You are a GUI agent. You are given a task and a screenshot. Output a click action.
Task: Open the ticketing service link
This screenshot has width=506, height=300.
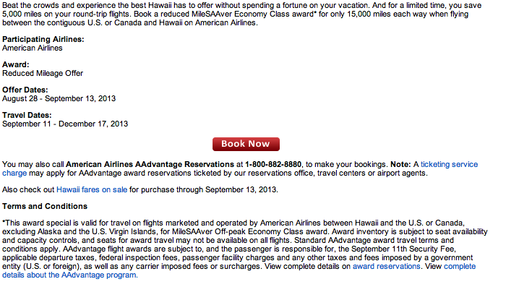tap(449, 164)
